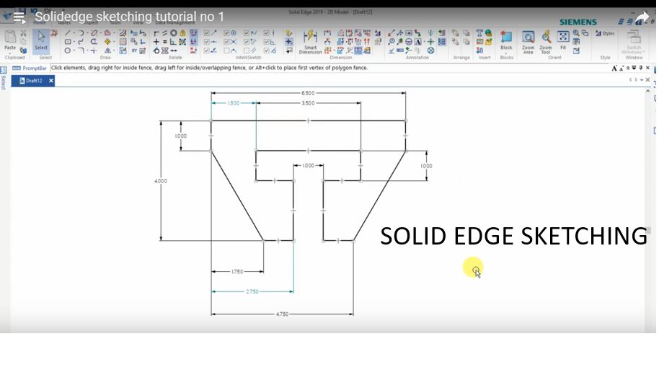The image size is (659, 370).
Task: Open the document tab list dropdown
Action: coord(642,80)
